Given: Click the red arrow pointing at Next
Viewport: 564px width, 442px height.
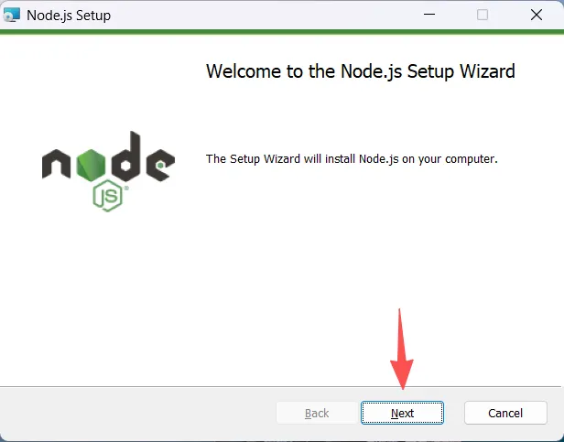Looking at the screenshot, I should [402, 349].
